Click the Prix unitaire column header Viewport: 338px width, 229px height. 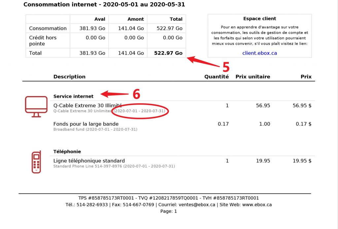[253, 77]
